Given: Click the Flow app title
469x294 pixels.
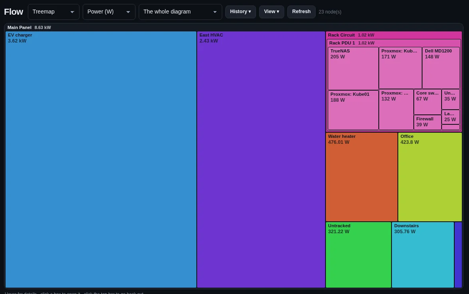Looking at the screenshot, I should pos(14,12).
